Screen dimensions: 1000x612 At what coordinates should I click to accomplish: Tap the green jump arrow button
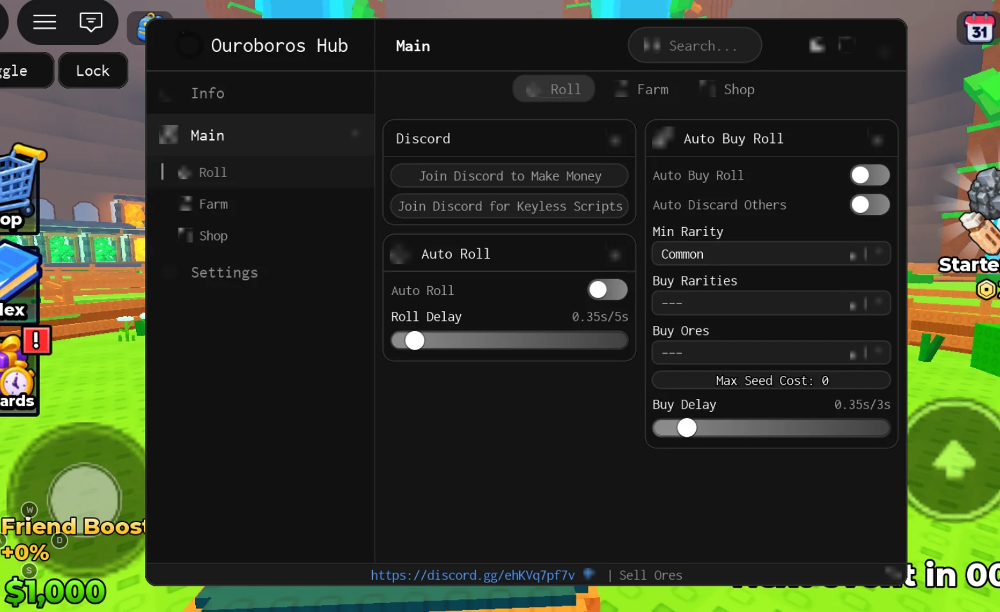[x=954, y=459]
